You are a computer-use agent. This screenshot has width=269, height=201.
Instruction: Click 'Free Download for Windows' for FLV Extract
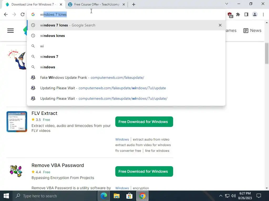click(144, 122)
